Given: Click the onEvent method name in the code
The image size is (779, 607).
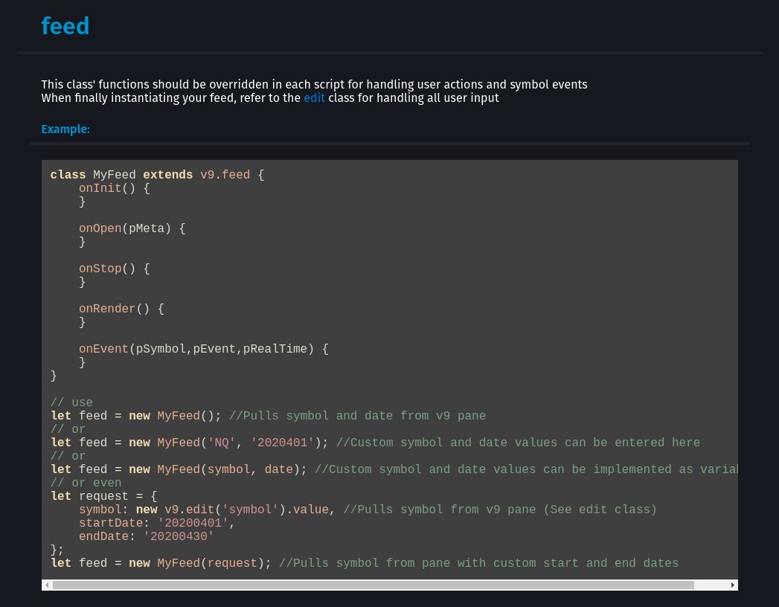Looking at the screenshot, I should point(103,349).
